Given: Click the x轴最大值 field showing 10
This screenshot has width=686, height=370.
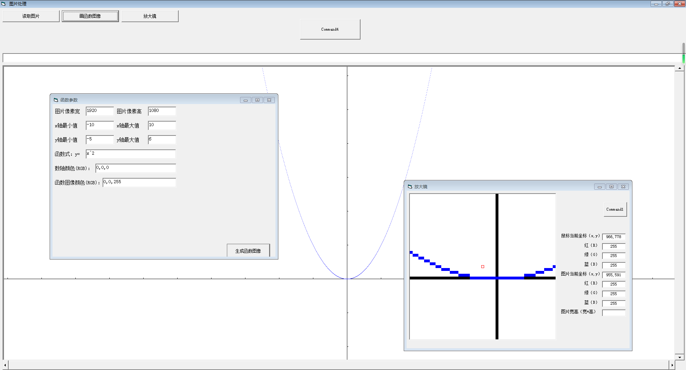Looking at the screenshot, I should (162, 125).
